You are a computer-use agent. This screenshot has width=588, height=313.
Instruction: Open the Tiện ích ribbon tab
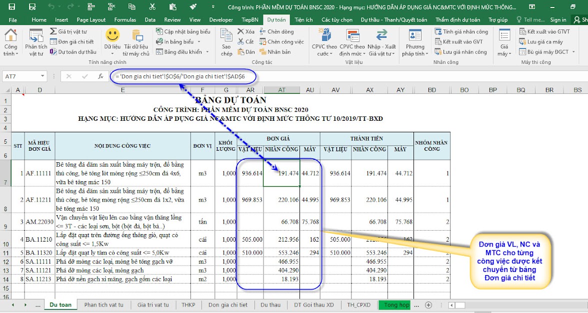click(303, 20)
